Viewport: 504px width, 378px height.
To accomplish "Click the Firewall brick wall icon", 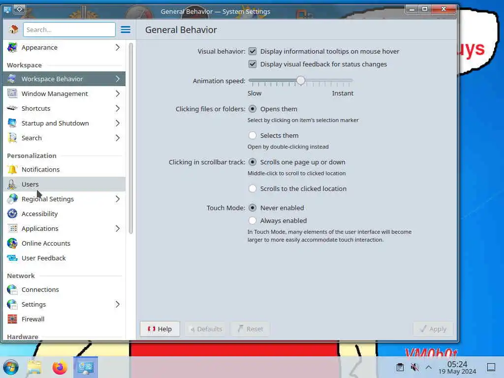I will point(12,319).
